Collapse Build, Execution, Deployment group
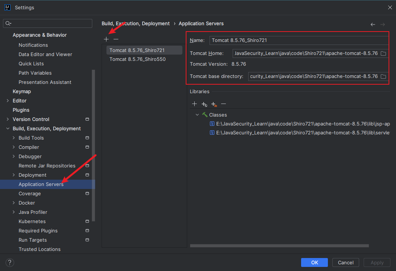This screenshot has width=396, height=271. 7,128
